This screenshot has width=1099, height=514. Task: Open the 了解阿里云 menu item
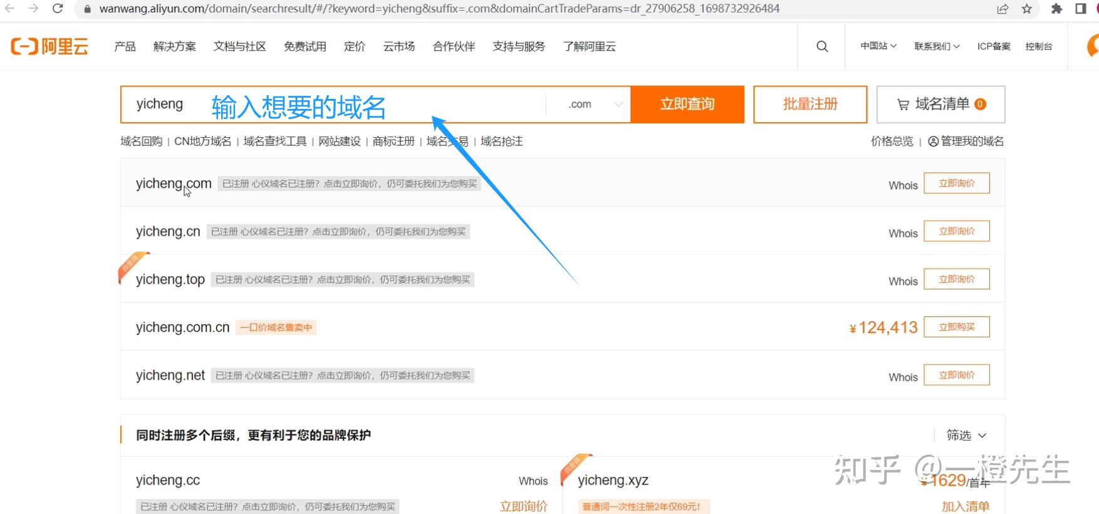pyautogui.click(x=590, y=46)
